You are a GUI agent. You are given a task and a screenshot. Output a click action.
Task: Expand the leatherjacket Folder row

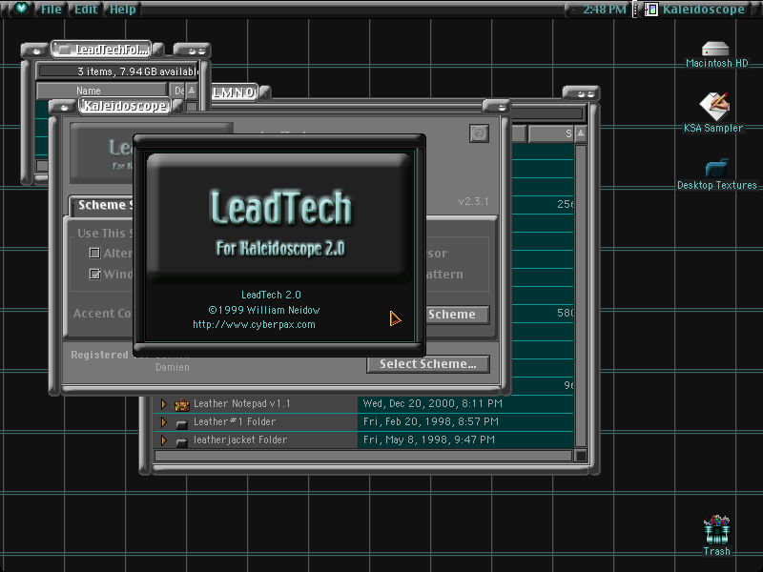coord(164,440)
